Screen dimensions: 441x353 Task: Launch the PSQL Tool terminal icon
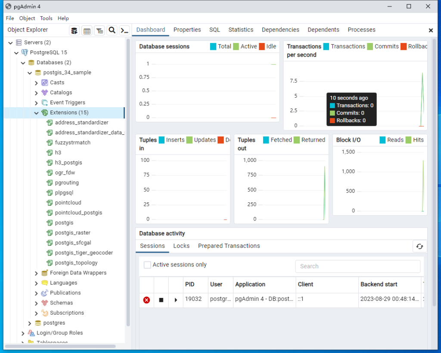pyautogui.click(x=124, y=31)
